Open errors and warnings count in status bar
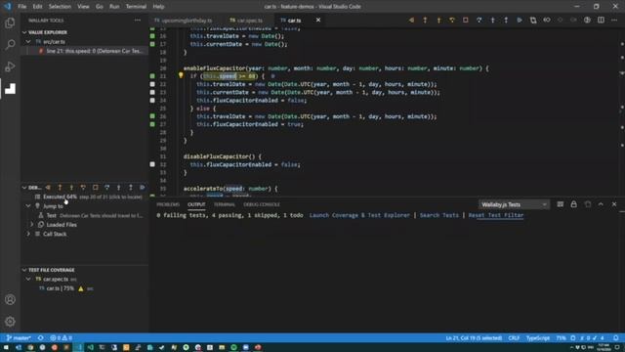The width and height of the screenshot is (625, 352). (x=61, y=337)
